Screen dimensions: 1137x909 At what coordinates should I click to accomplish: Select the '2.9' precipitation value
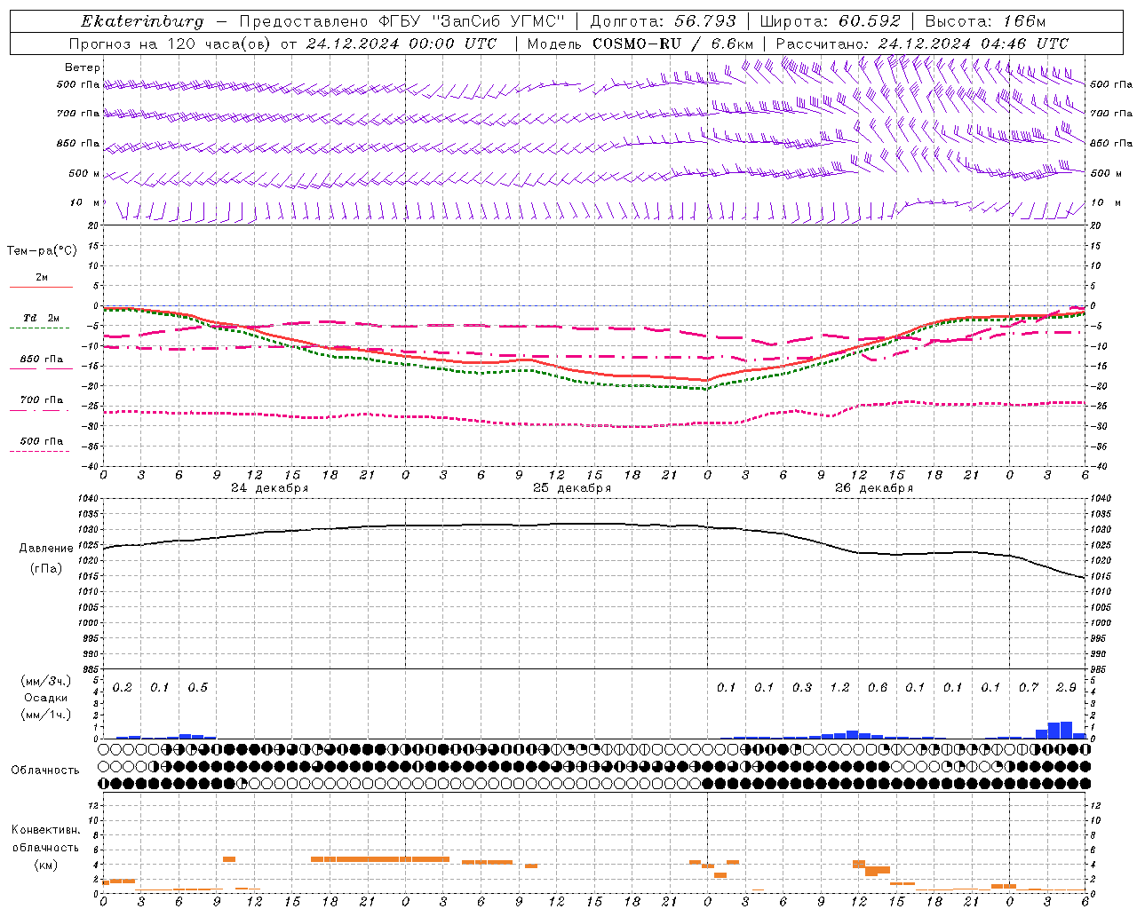[x=1066, y=688]
